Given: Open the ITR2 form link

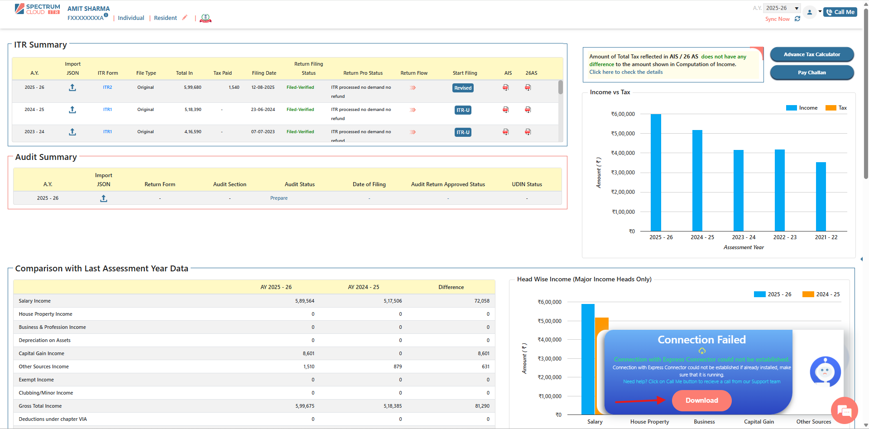Looking at the screenshot, I should 107,87.
